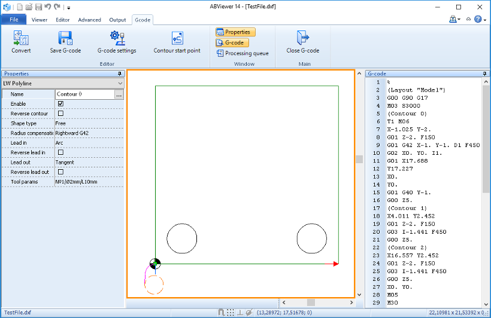
Task: Expand the LW Polyline dropdown
Action: click(x=120, y=84)
